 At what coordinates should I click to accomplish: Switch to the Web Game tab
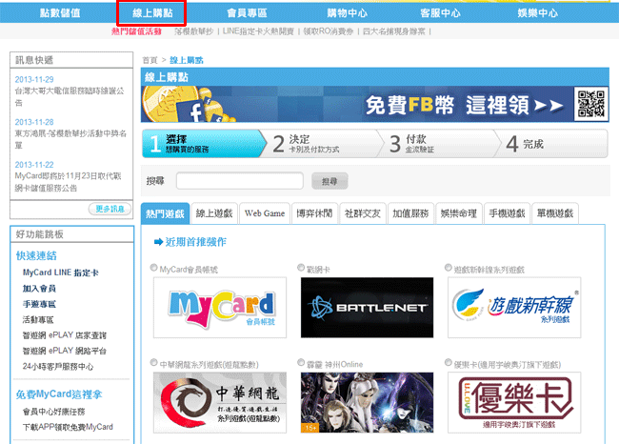[265, 213]
